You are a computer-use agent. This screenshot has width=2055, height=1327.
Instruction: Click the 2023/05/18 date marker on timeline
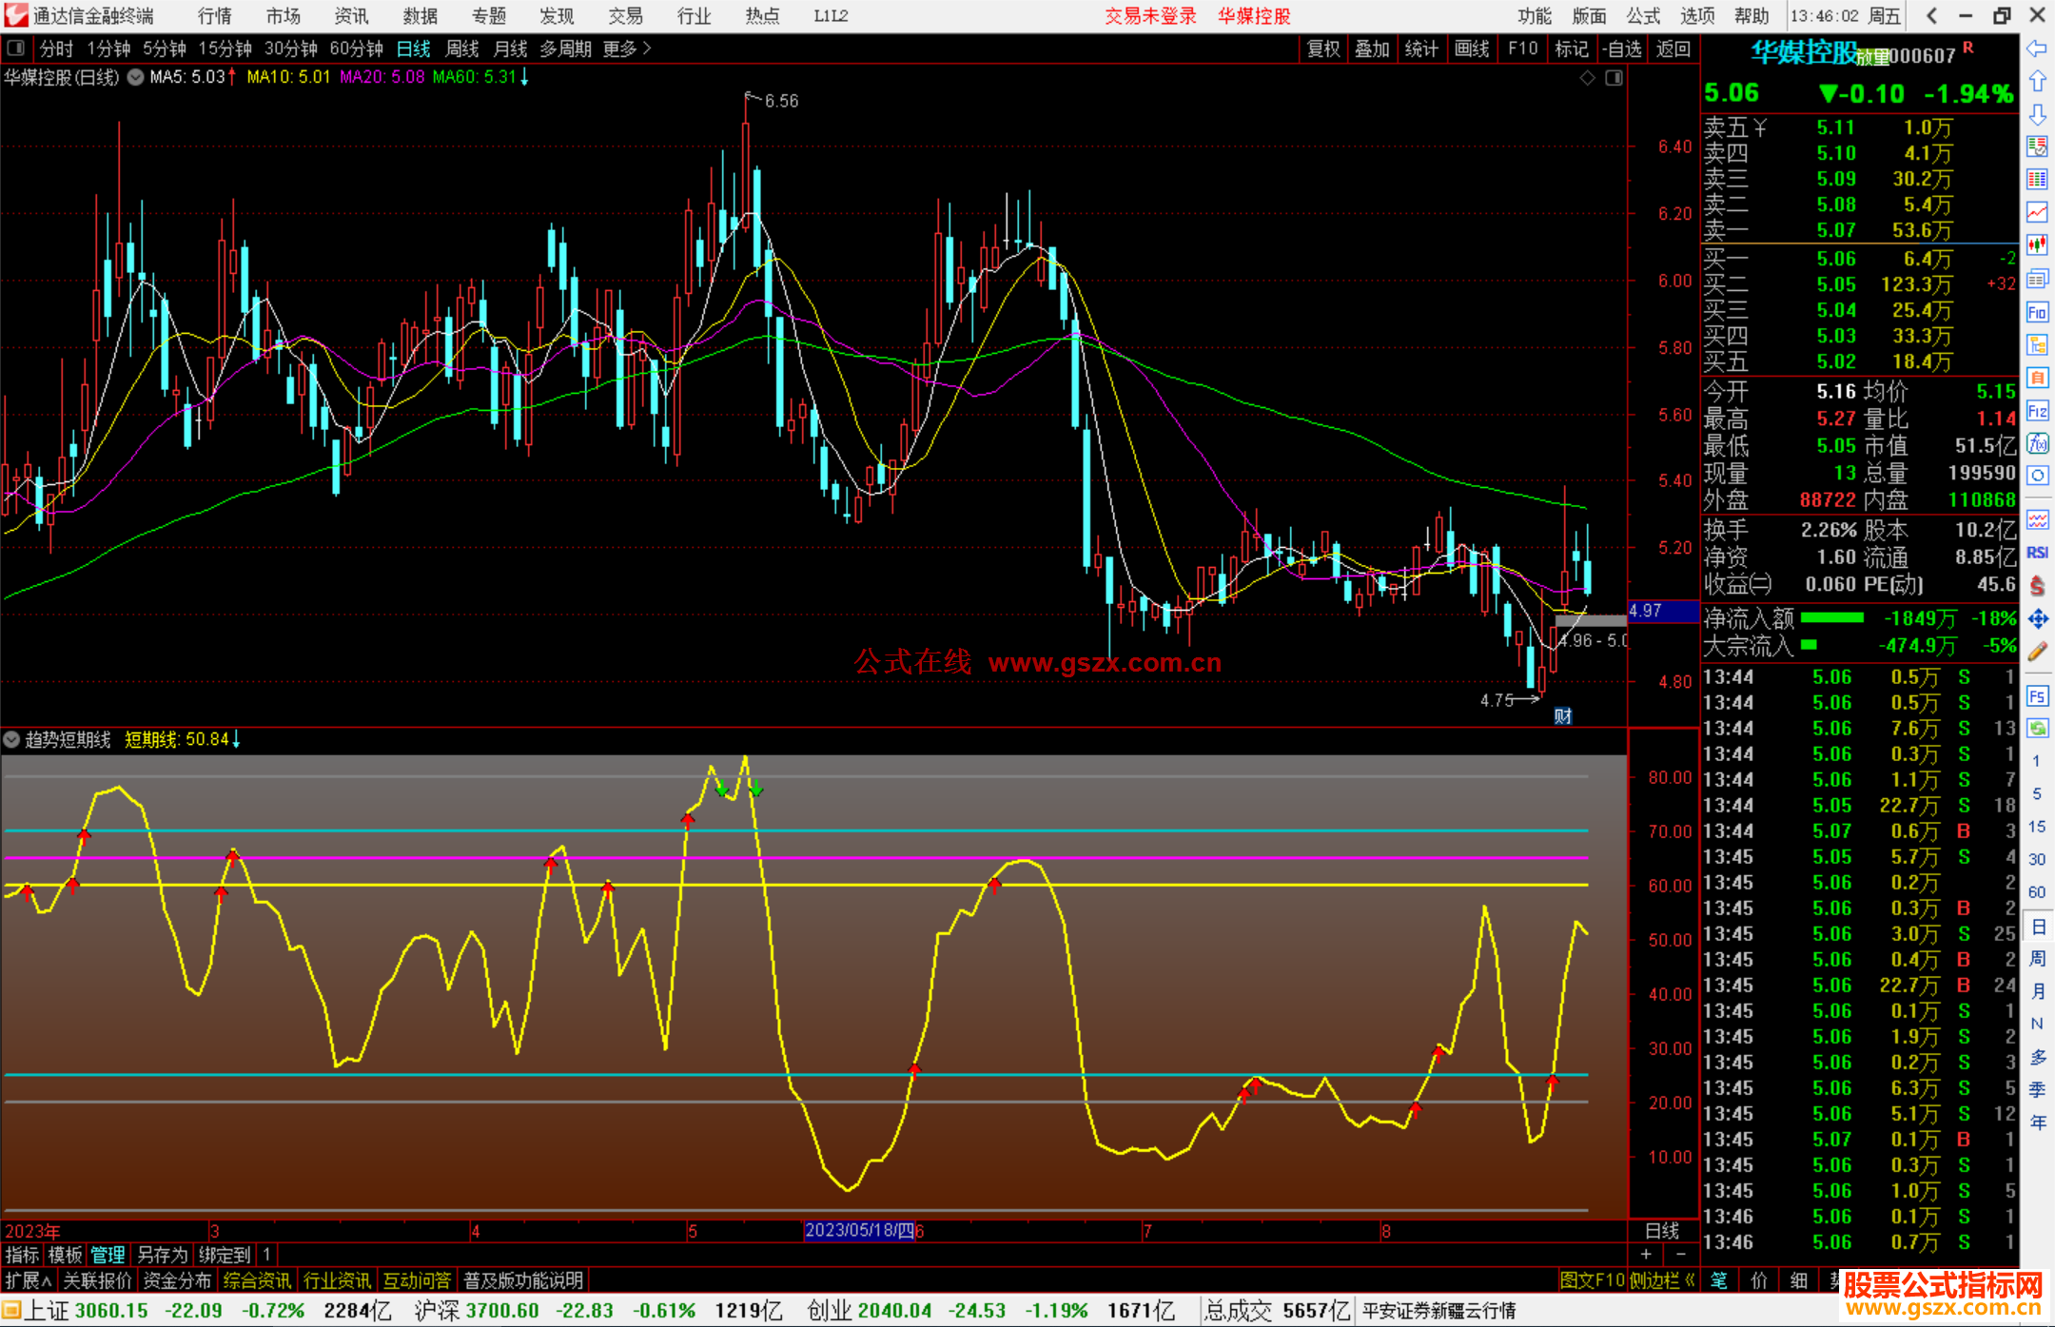(x=859, y=1230)
